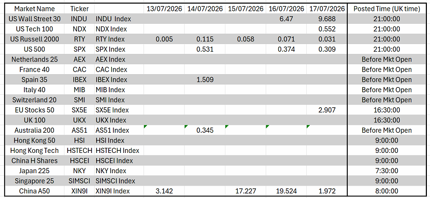Select the XIN9I value 1.972
The image size is (430, 198).
click(327, 191)
